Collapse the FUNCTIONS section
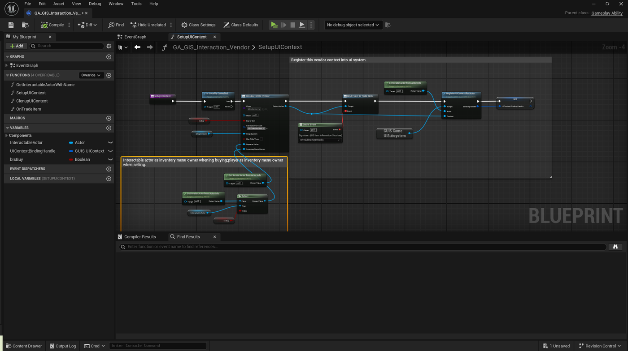Image resolution: width=628 pixels, height=351 pixels. pyautogui.click(x=7, y=75)
